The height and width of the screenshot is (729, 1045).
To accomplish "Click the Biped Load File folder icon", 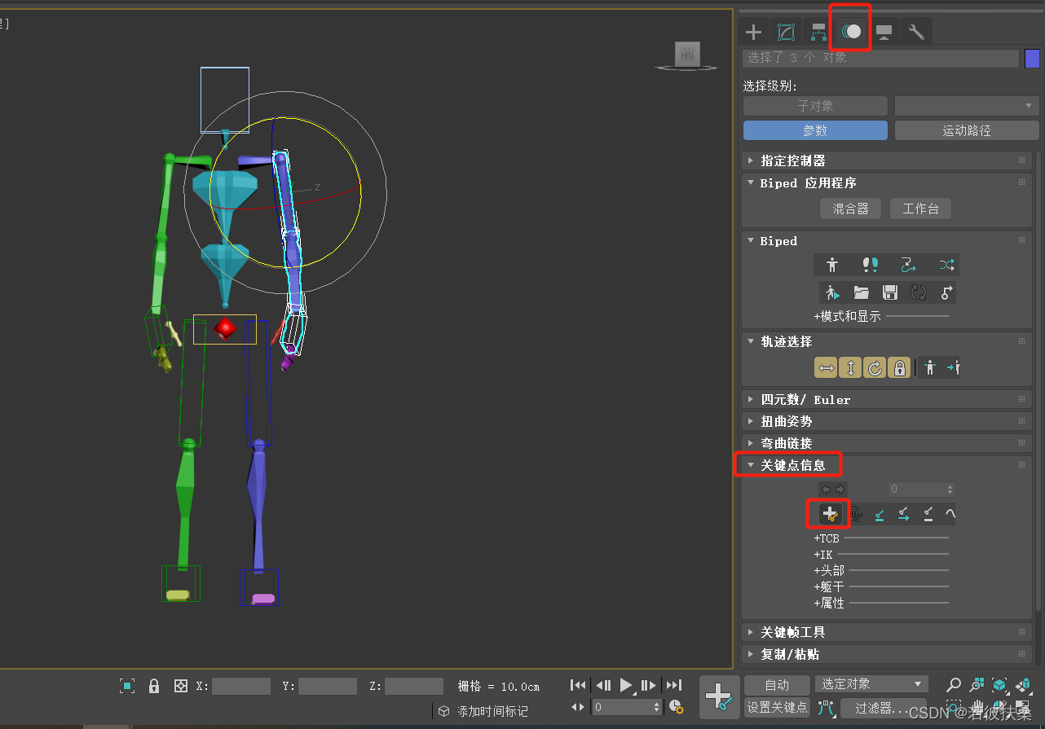I will 861,292.
